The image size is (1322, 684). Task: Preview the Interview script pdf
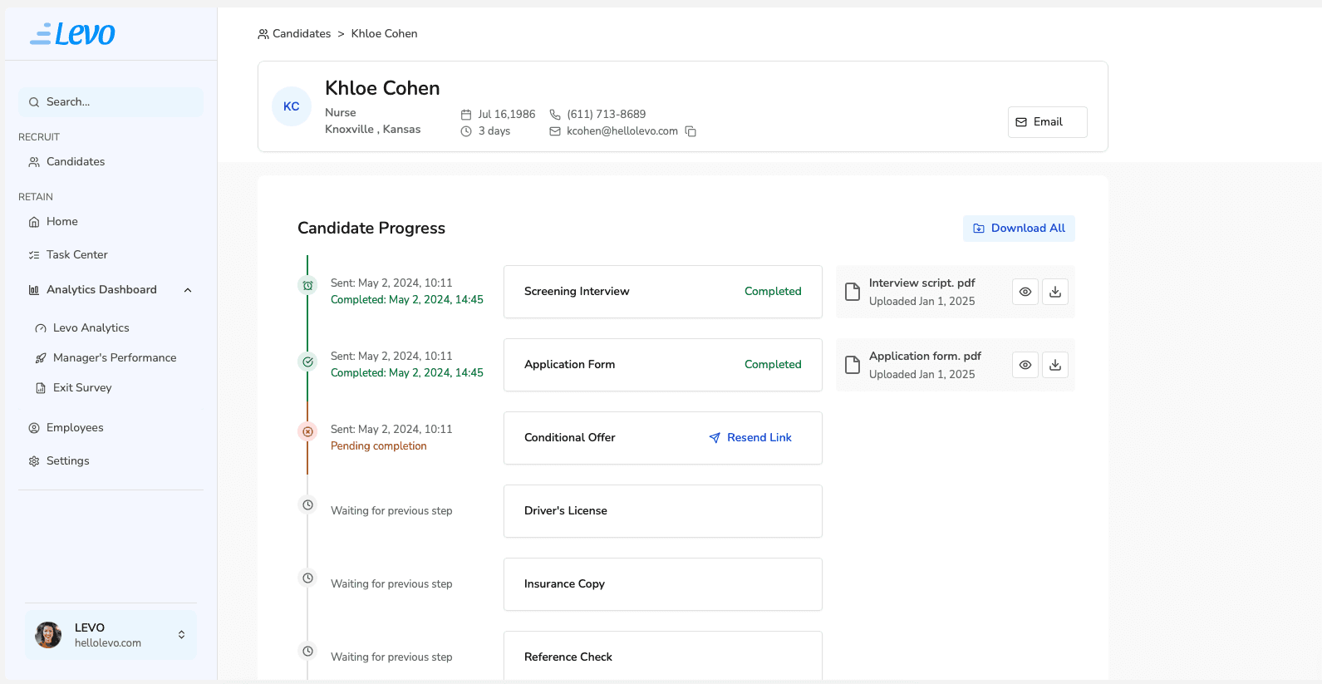1025,292
